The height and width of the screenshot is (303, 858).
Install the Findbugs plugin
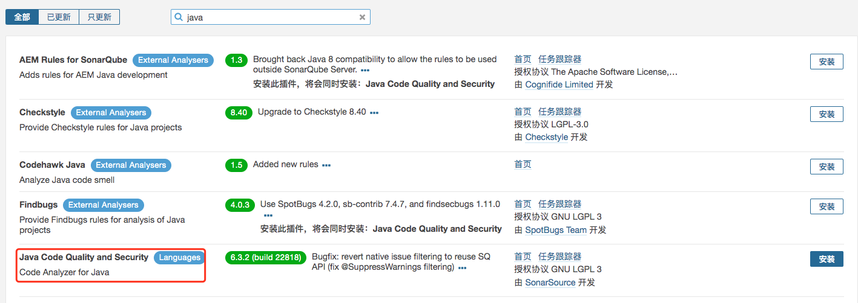tap(827, 206)
